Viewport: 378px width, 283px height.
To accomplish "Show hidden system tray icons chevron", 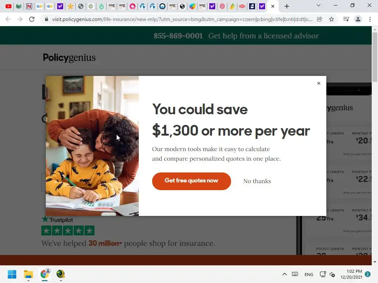I will pos(285,274).
